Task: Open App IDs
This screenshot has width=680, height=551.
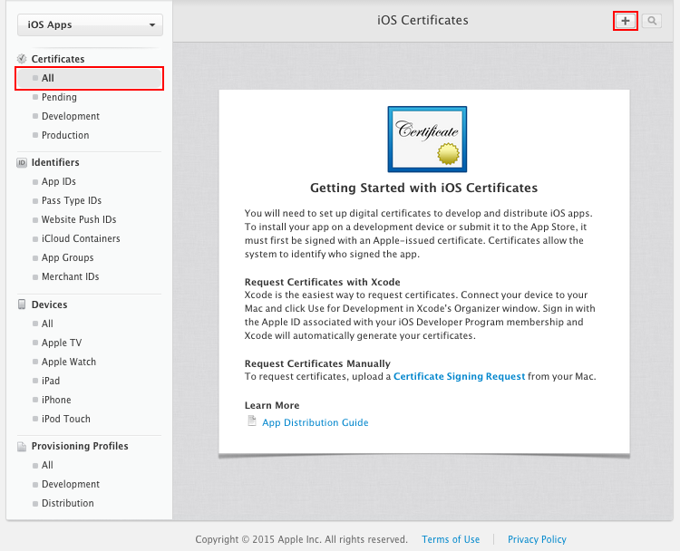Action: (x=59, y=181)
